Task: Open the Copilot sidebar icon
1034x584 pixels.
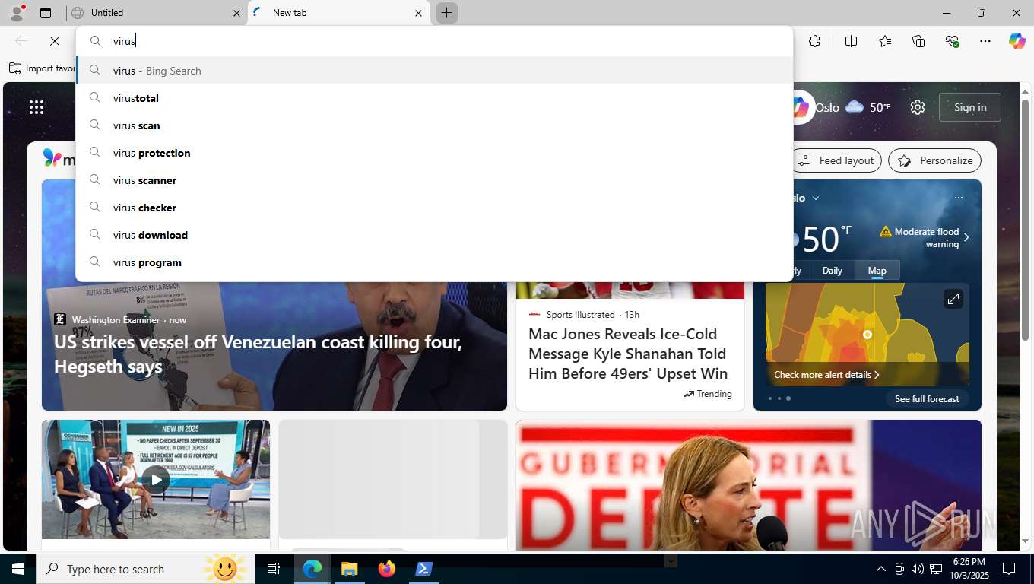Action: (x=1017, y=41)
